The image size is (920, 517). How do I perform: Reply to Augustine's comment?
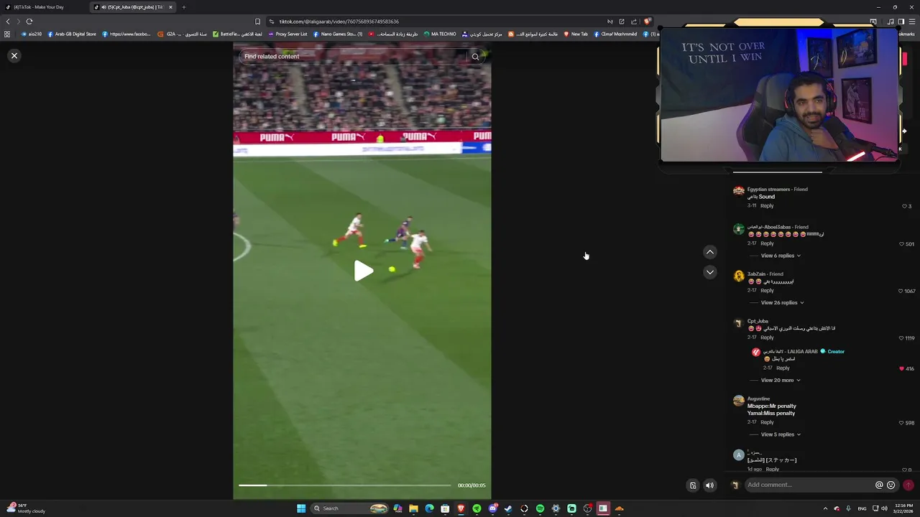click(767, 422)
